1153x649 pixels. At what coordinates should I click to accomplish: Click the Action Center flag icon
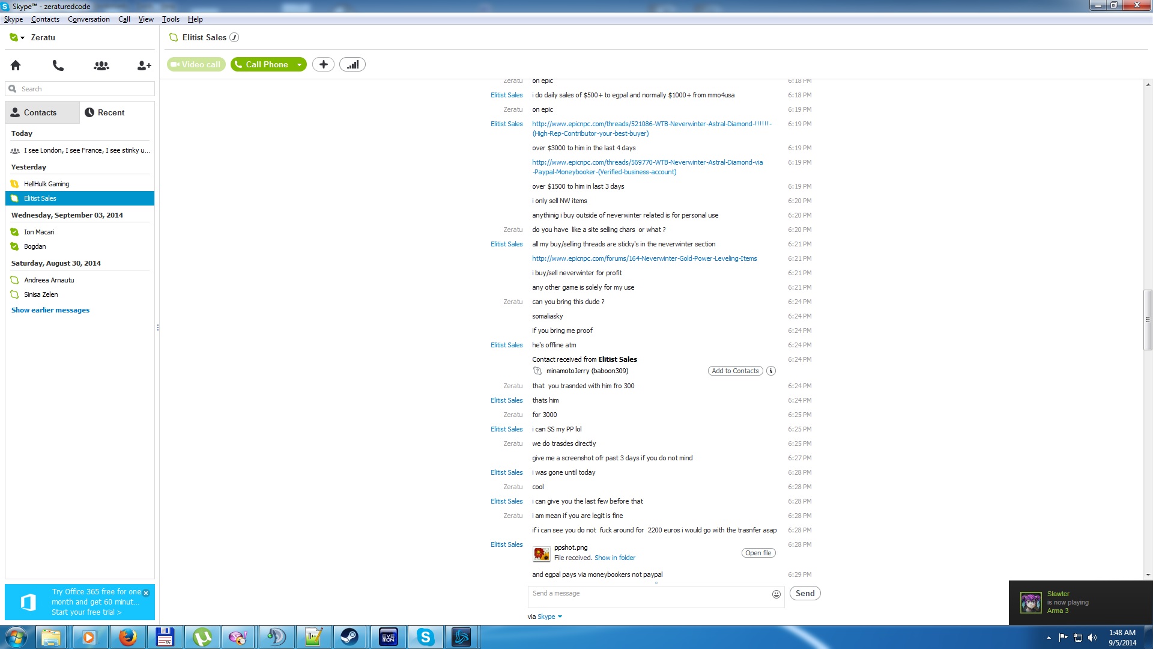tap(1064, 638)
